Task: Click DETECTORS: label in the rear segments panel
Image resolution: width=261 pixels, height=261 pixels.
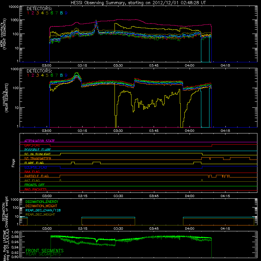Action: point(39,71)
